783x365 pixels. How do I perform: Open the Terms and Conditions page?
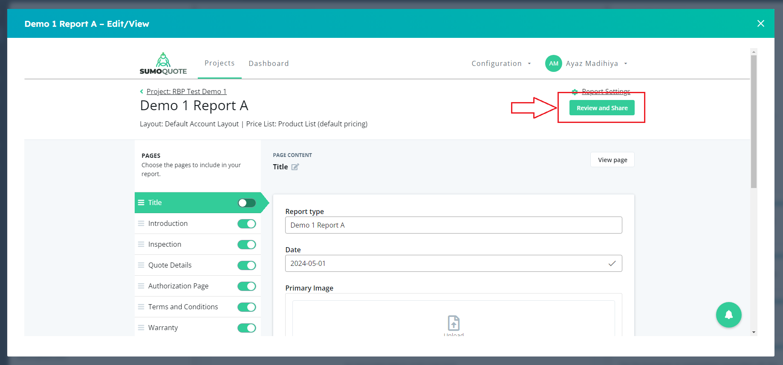click(x=198, y=307)
